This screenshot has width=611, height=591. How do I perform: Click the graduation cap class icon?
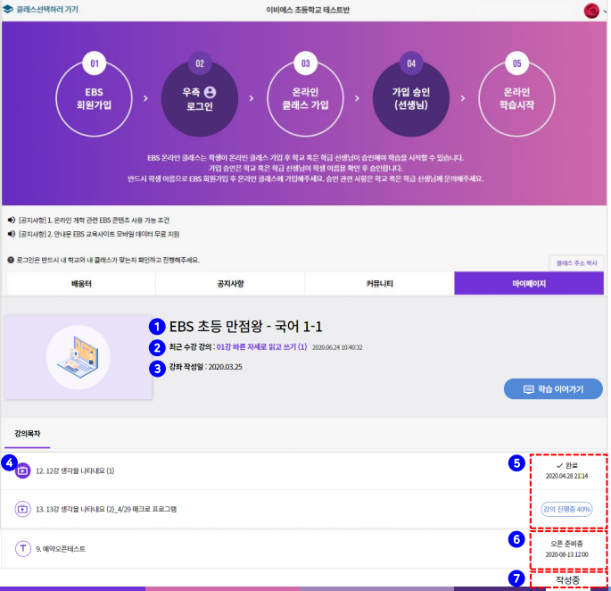click(8, 9)
